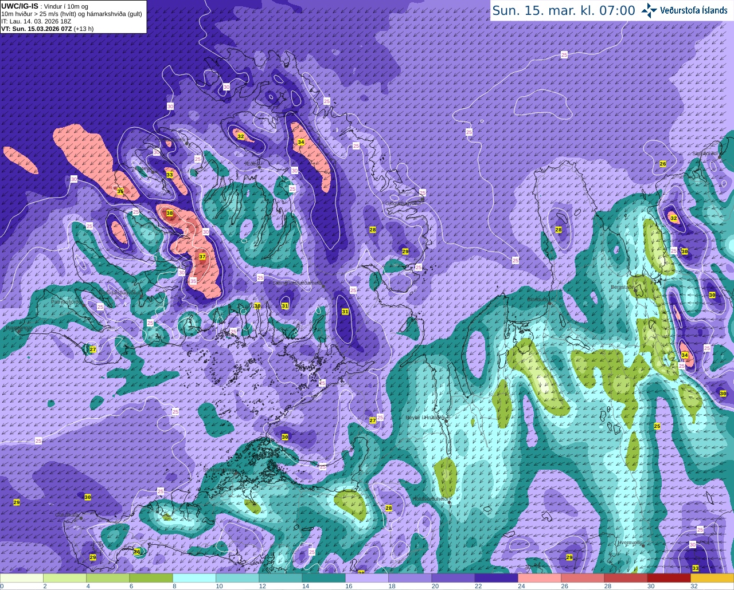The height and width of the screenshot is (590, 734).
Task: Click the Gufuskálar station label
Action: point(67,514)
